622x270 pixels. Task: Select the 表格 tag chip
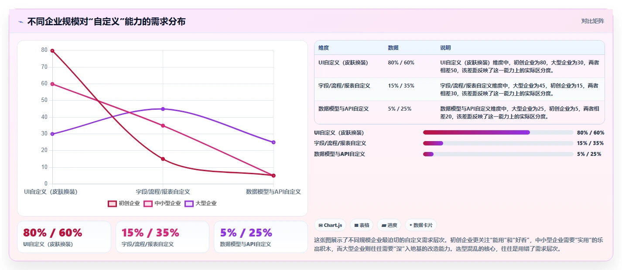(362, 225)
